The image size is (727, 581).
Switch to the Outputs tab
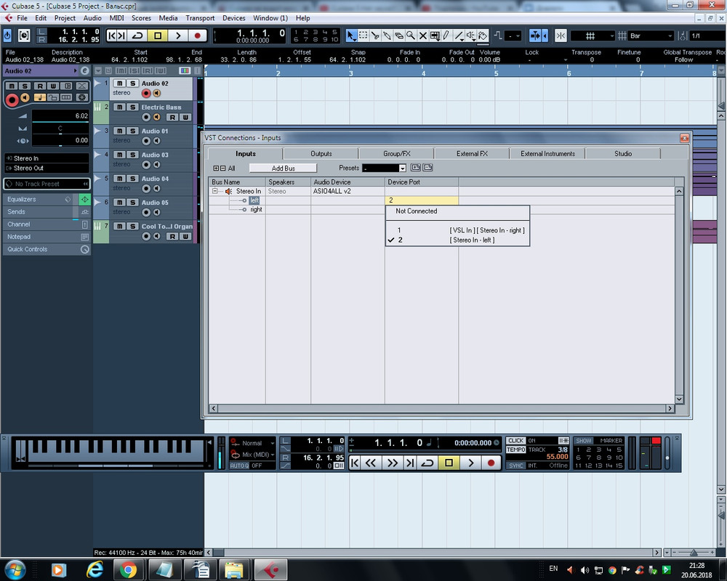[x=321, y=154]
